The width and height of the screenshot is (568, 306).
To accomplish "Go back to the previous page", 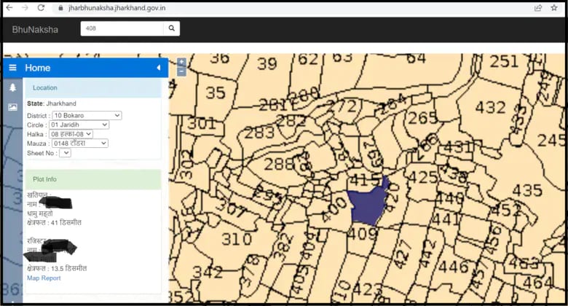I will click(x=9, y=7).
